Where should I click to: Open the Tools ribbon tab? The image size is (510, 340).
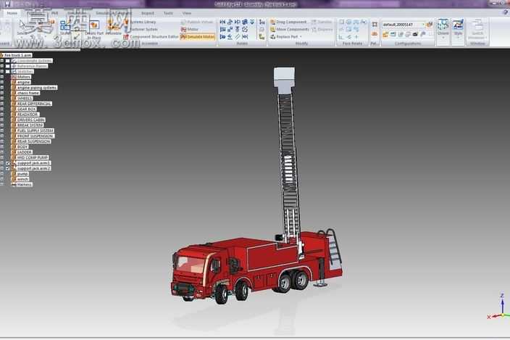point(168,13)
